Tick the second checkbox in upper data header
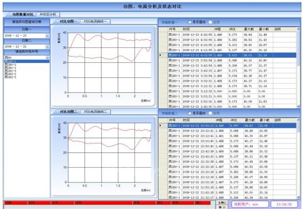 click(210, 22)
